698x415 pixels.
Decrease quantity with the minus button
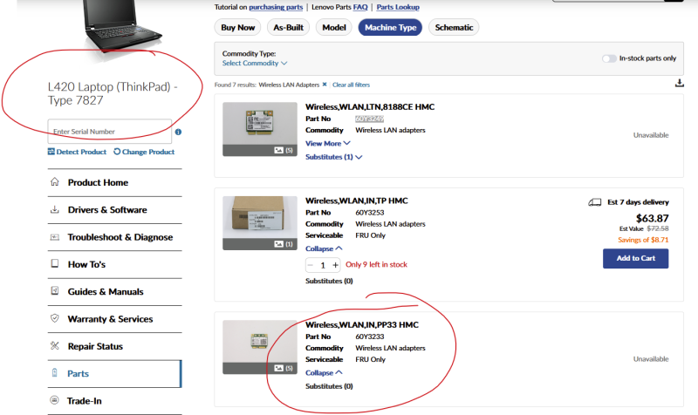click(311, 265)
